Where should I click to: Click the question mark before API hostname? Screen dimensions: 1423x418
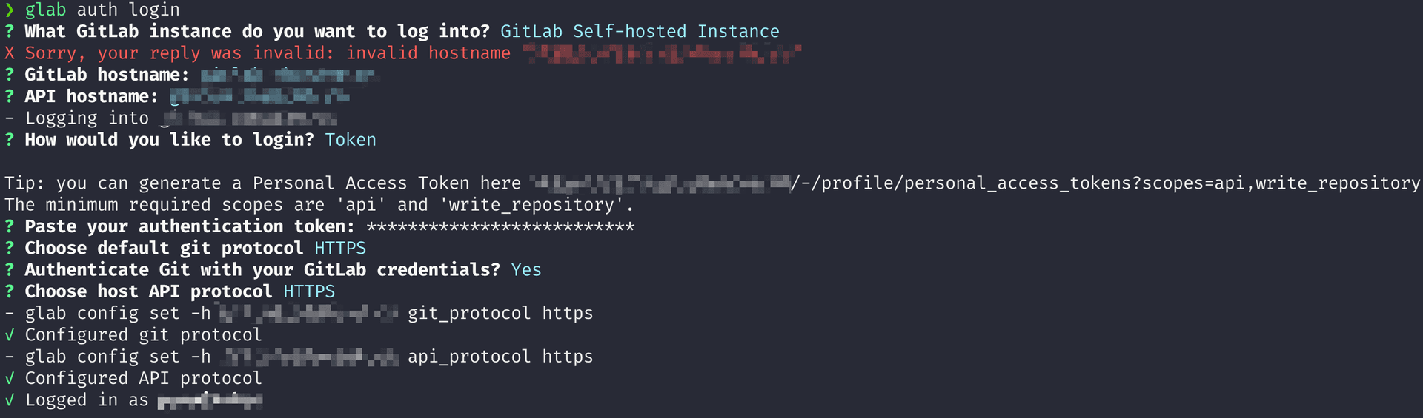[10, 96]
